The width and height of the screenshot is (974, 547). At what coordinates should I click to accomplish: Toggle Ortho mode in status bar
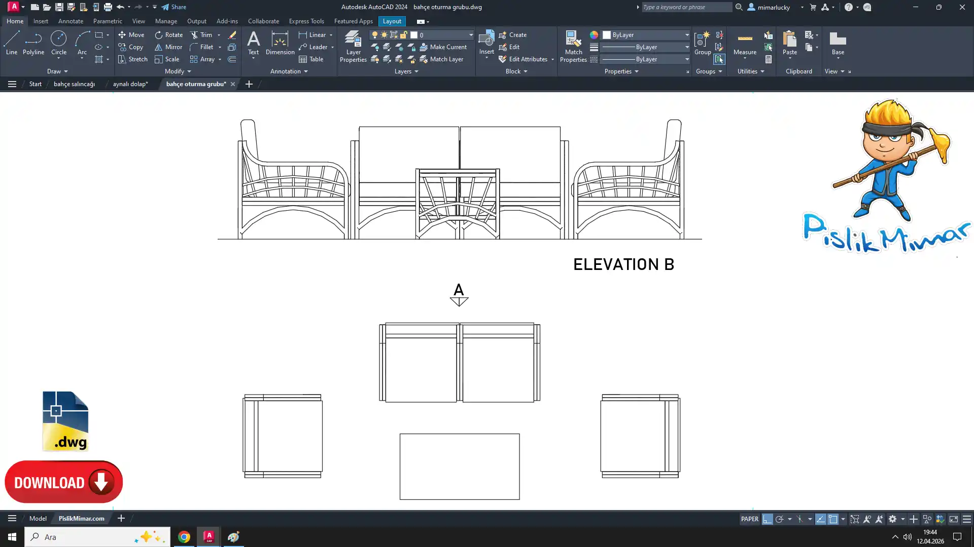tap(767, 519)
